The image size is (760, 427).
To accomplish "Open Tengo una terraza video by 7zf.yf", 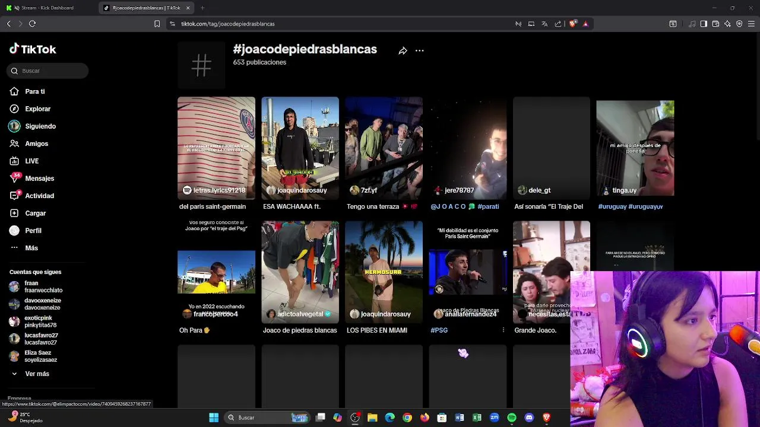I will [x=384, y=148].
